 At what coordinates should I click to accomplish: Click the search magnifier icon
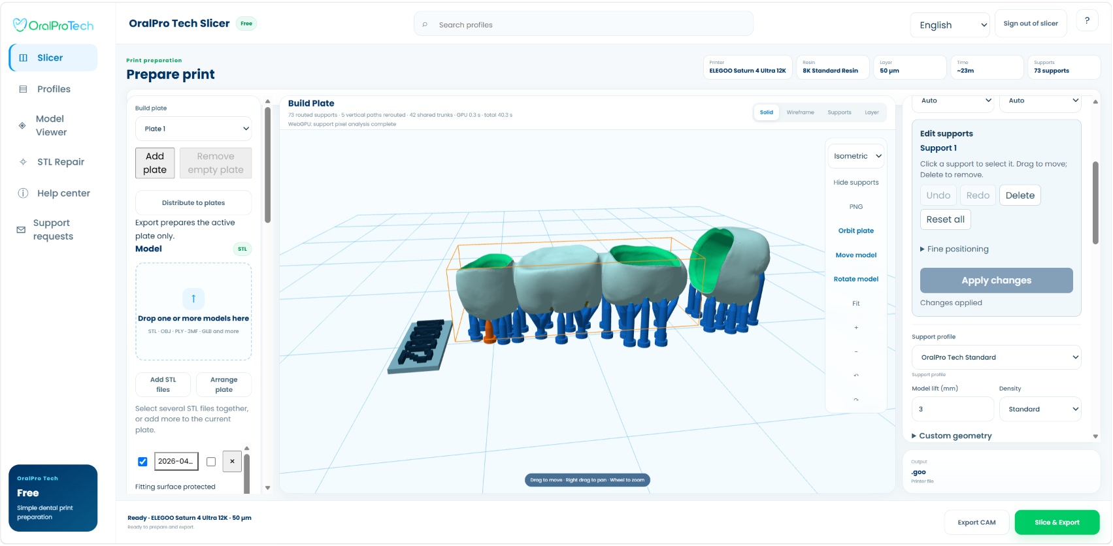(425, 25)
